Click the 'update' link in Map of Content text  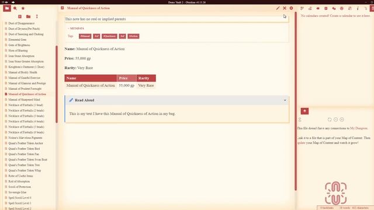(x=302, y=143)
